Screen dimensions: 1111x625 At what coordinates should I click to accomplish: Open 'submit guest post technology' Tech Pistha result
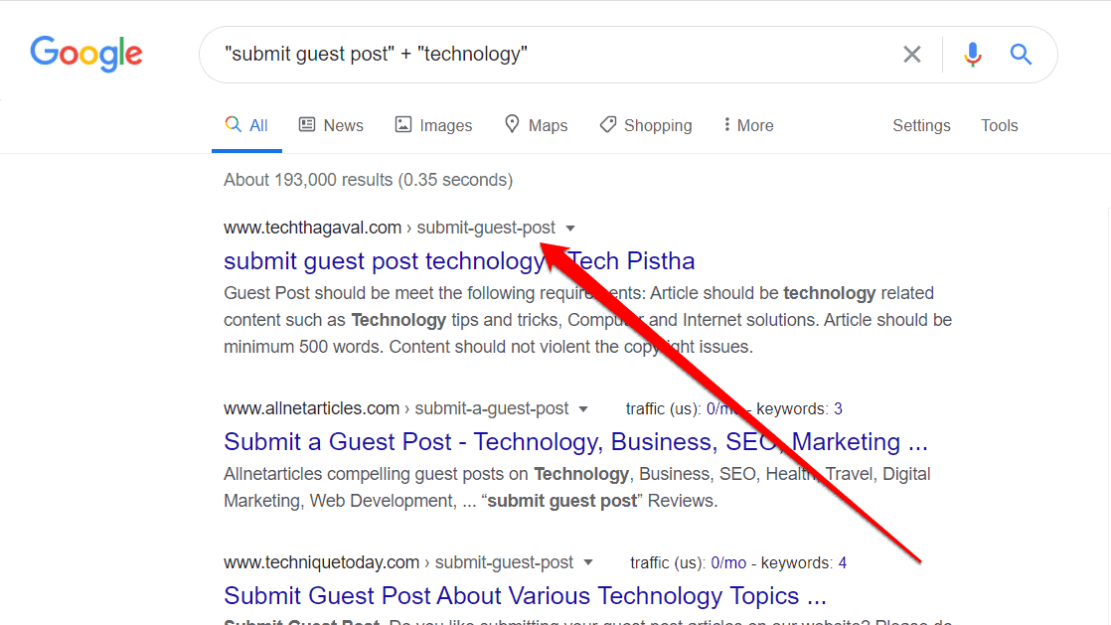(x=459, y=260)
